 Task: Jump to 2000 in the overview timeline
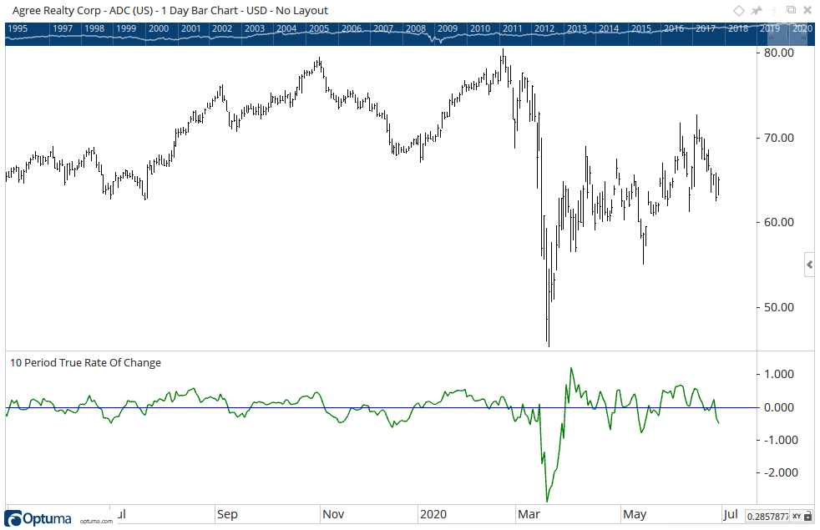tap(159, 28)
